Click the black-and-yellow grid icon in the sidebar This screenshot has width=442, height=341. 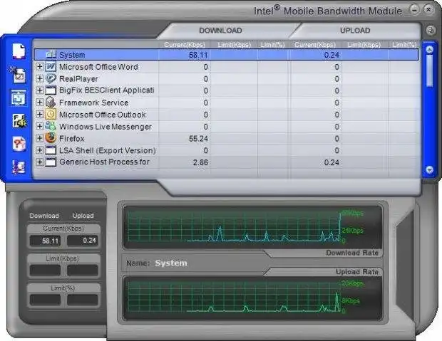point(19,121)
